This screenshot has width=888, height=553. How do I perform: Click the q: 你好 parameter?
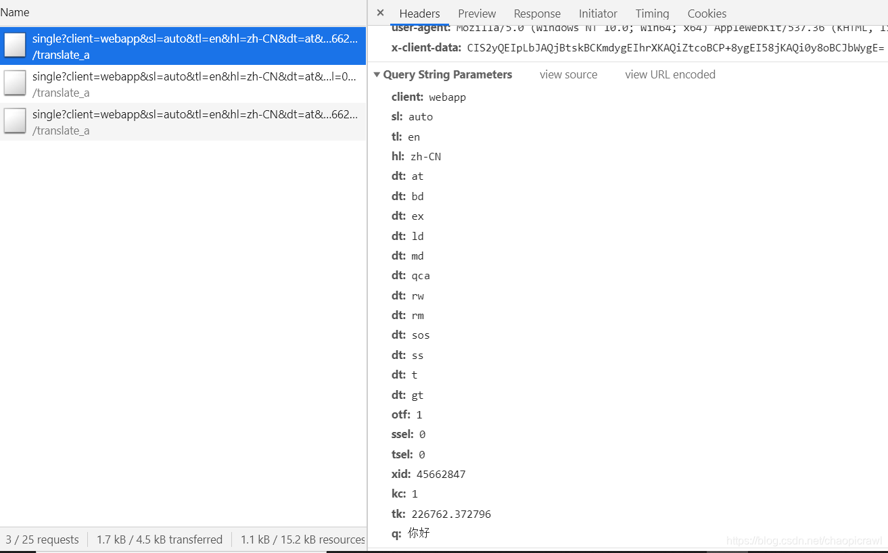click(411, 533)
